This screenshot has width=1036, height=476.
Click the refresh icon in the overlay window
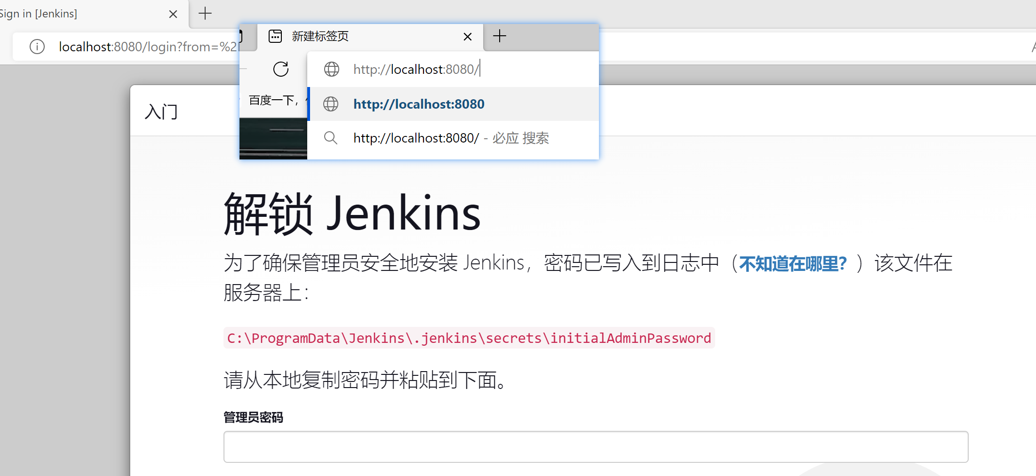click(x=281, y=69)
